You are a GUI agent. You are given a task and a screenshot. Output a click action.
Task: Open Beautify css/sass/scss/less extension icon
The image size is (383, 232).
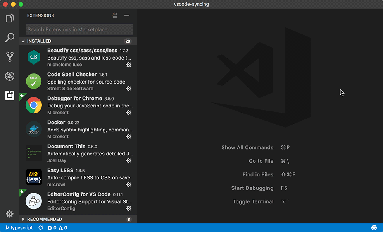[34, 57]
